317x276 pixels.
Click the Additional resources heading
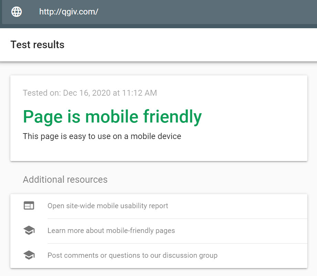pyautogui.click(x=65, y=180)
